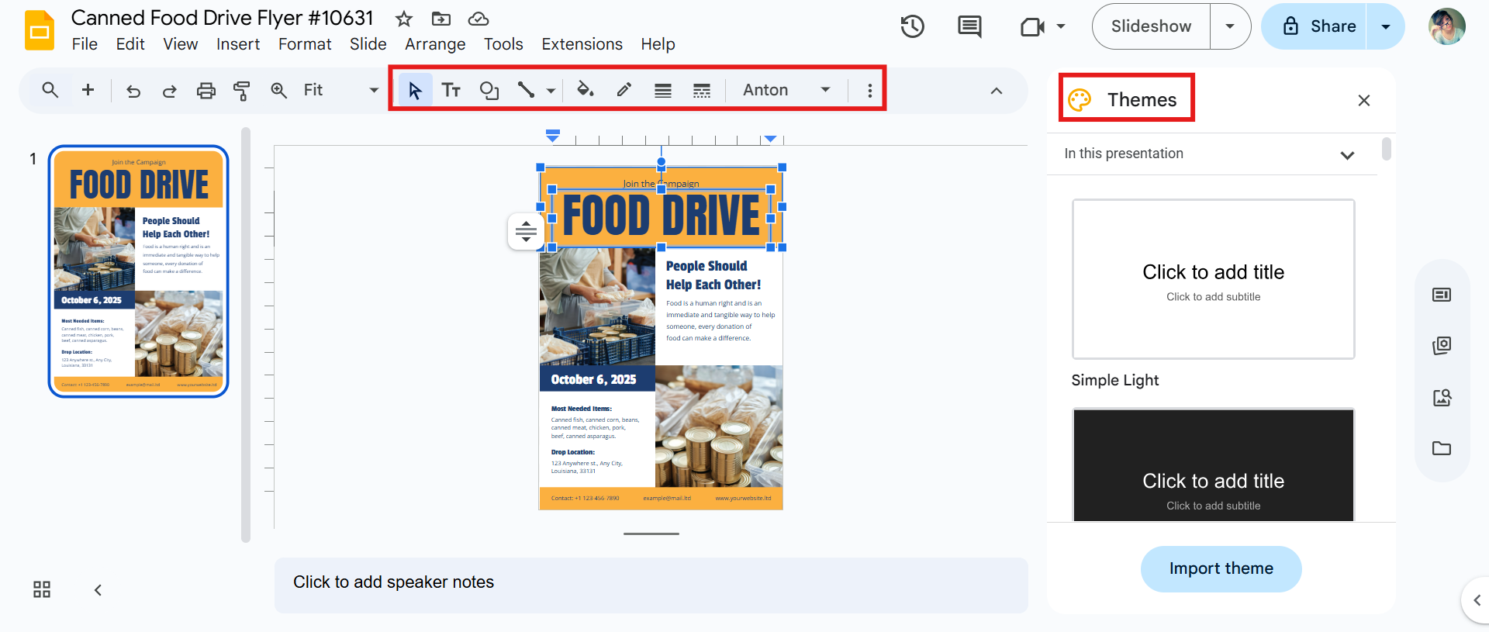Open the Share options dropdown arrow
The image size is (1489, 632).
click(x=1385, y=26)
